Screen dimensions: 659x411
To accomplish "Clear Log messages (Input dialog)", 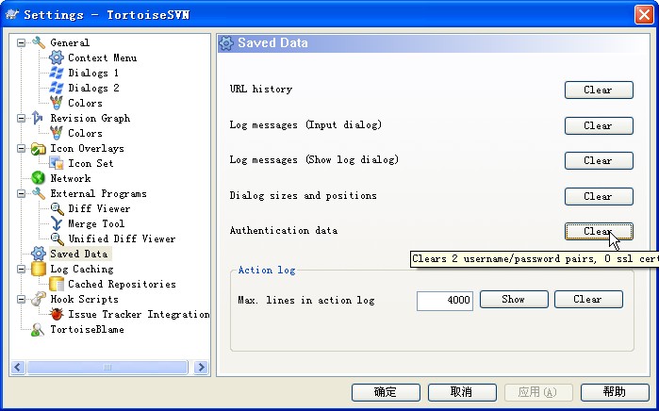I will point(599,125).
